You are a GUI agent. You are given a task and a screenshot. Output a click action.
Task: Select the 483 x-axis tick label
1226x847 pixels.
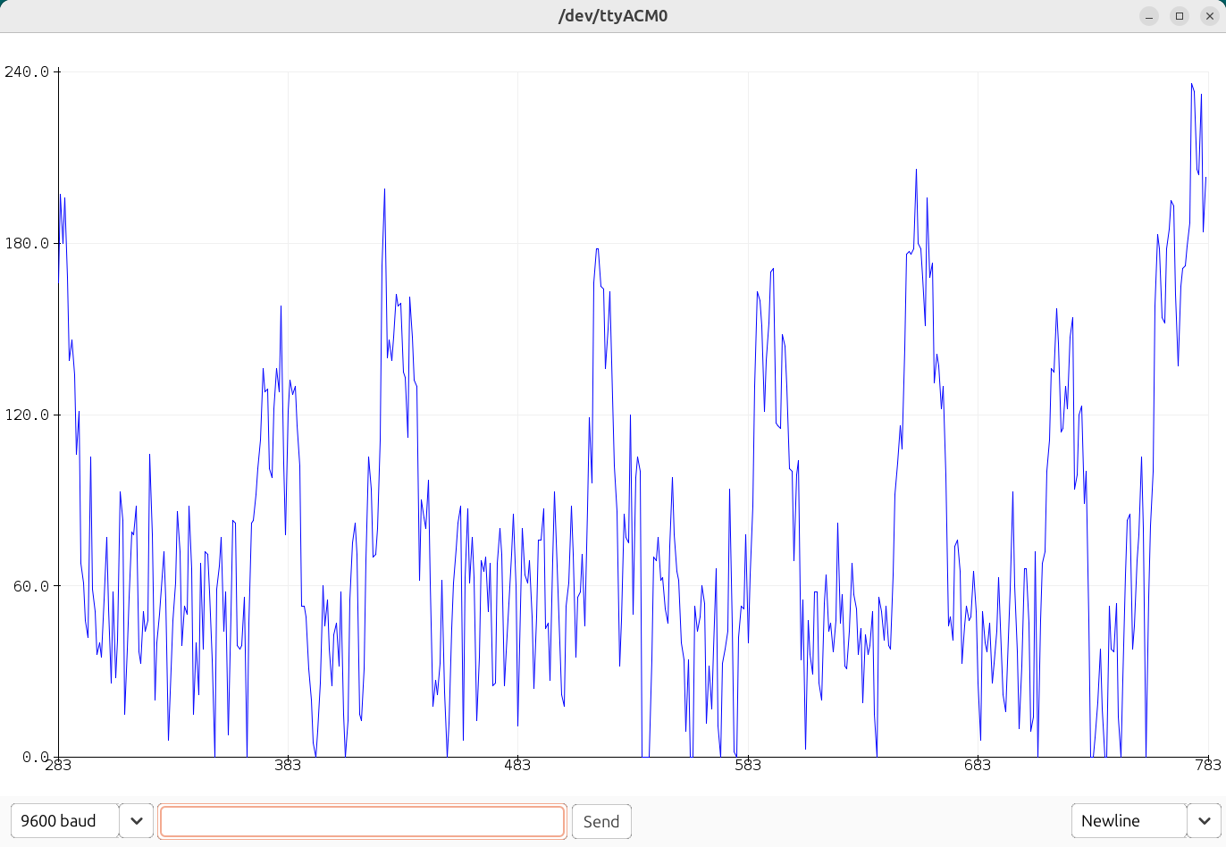517,765
